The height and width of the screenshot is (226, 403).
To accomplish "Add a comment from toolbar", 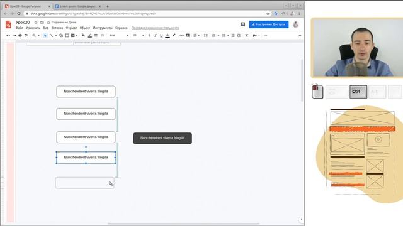I will (188, 36).
